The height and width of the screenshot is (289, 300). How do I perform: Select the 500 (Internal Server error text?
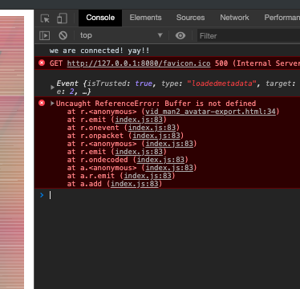pos(257,63)
